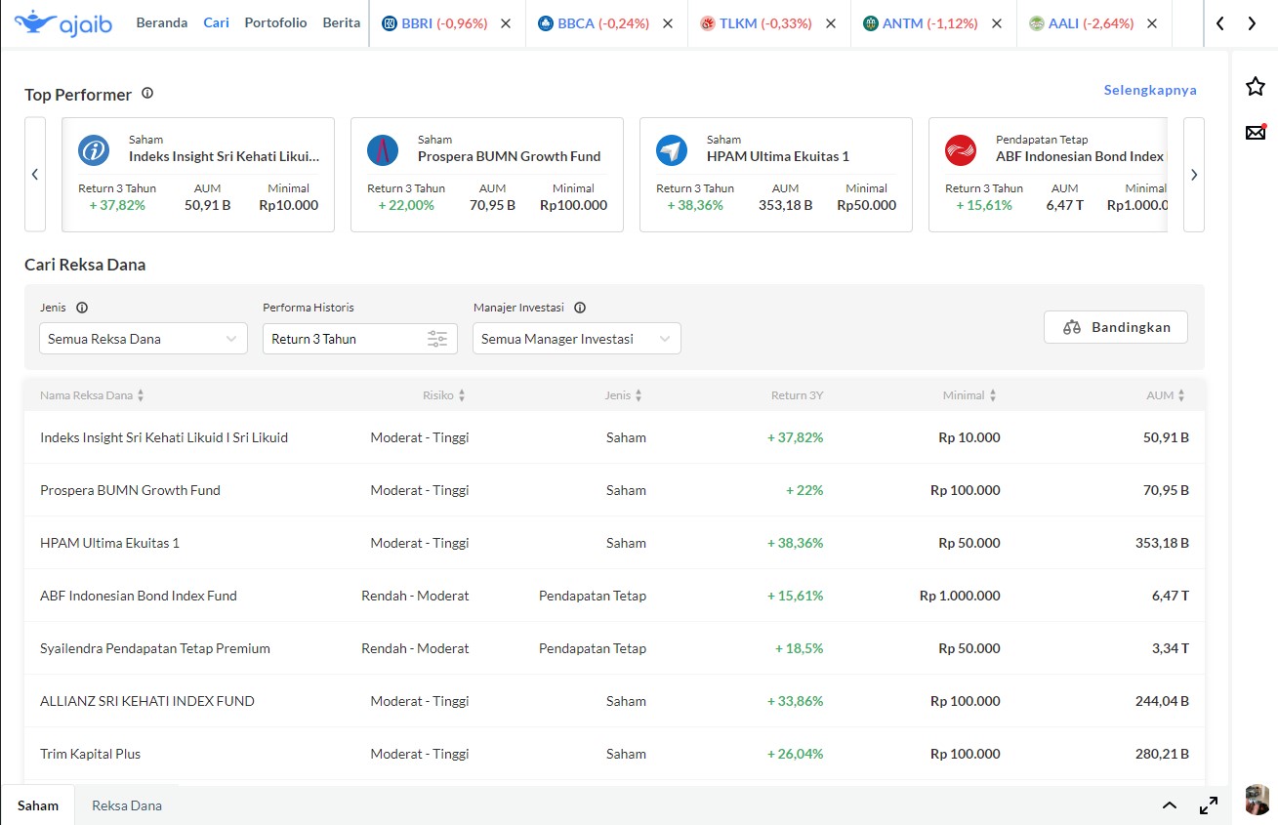This screenshot has width=1278, height=825.
Task: Open table row ABF Indonesian Bond Index Fund
Action: (614, 596)
